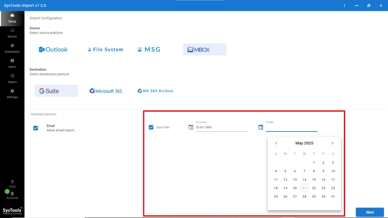
Task: Open Import step in sidebar
Action: (12, 79)
